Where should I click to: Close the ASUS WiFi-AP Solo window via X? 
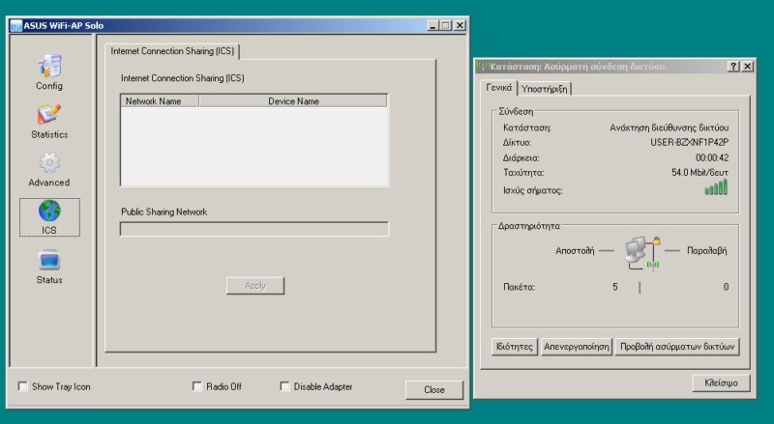(460, 26)
